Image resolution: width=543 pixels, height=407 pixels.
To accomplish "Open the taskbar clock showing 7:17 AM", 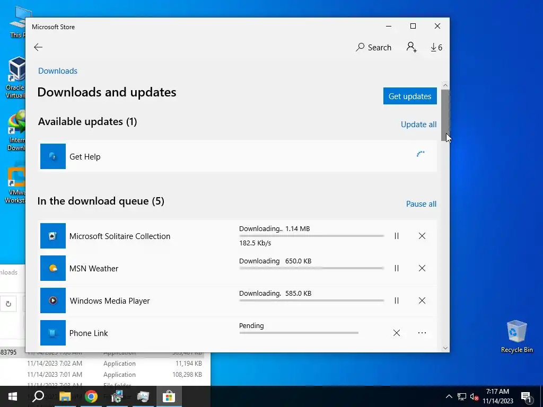I will (x=497, y=396).
